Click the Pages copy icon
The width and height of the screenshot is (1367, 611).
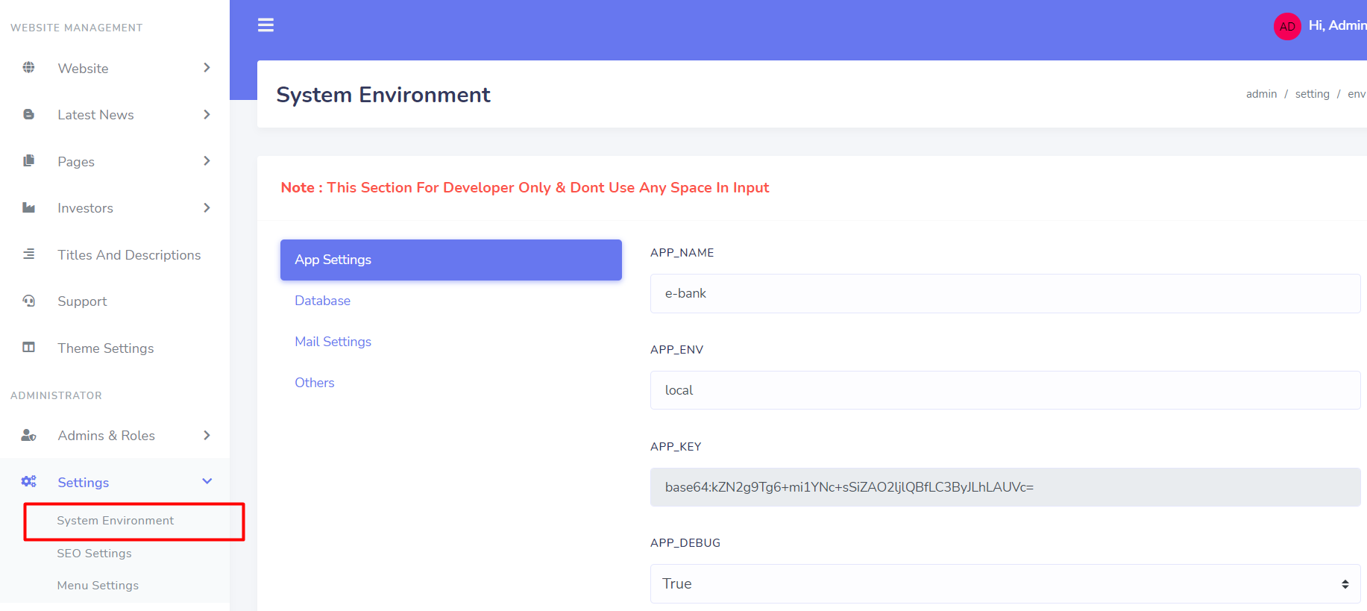pyautogui.click(x=28, y=161)
